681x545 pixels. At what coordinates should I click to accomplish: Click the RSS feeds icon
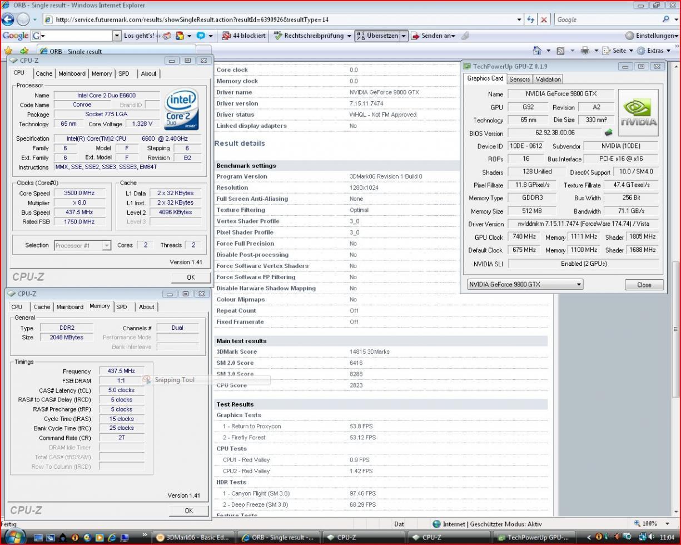coord(560,51)
